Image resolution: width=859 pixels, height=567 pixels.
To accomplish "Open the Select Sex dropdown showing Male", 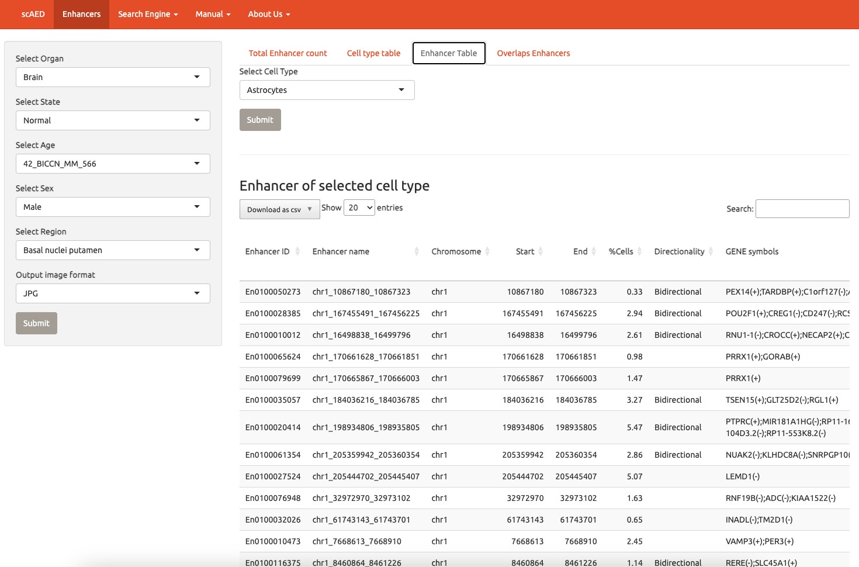I will [113, 207].
